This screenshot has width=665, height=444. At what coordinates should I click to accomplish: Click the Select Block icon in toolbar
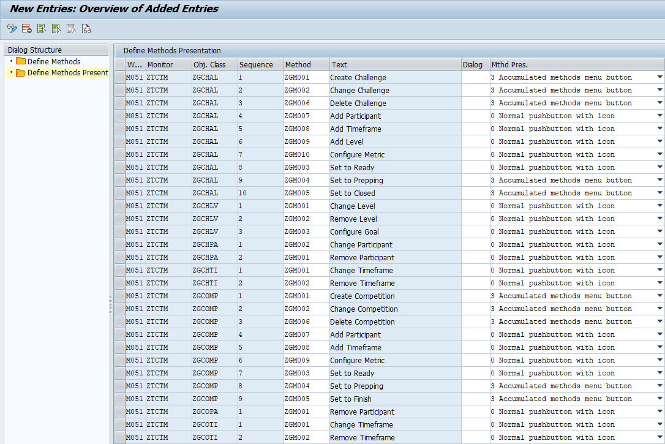point(56,28)
